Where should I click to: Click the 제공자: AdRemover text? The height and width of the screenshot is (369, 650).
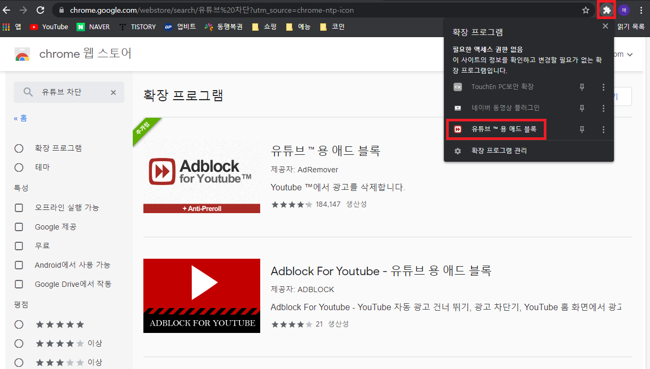pos(304,170)
